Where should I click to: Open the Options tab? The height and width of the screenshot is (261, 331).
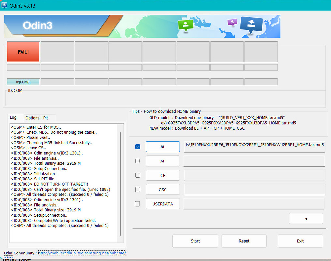[x=32, y=118]
